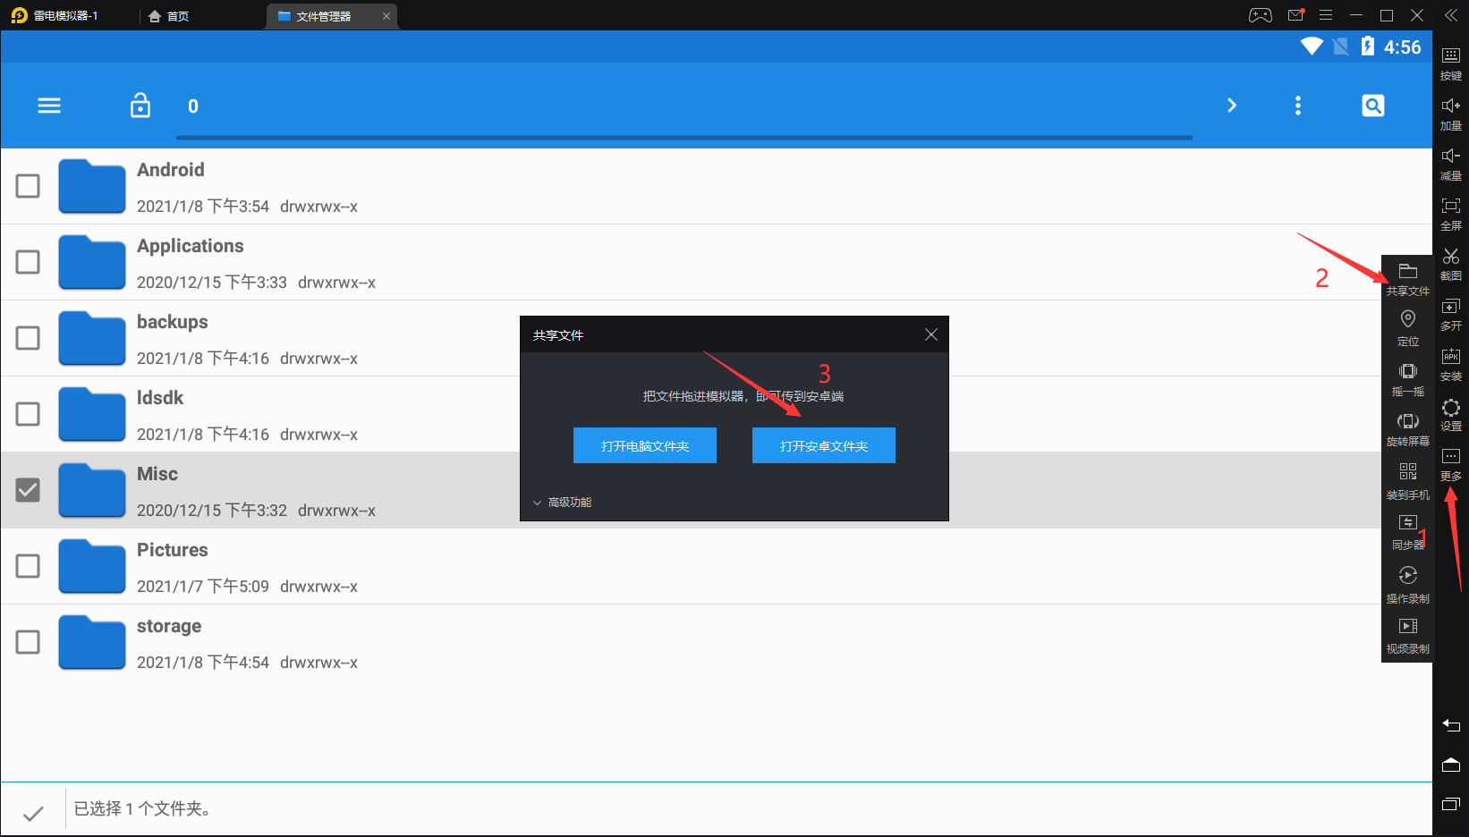The height and width of the screenshot is (837, 1469).
Task: Click the lock icon in toolbar
Action: tap(140, 106)
